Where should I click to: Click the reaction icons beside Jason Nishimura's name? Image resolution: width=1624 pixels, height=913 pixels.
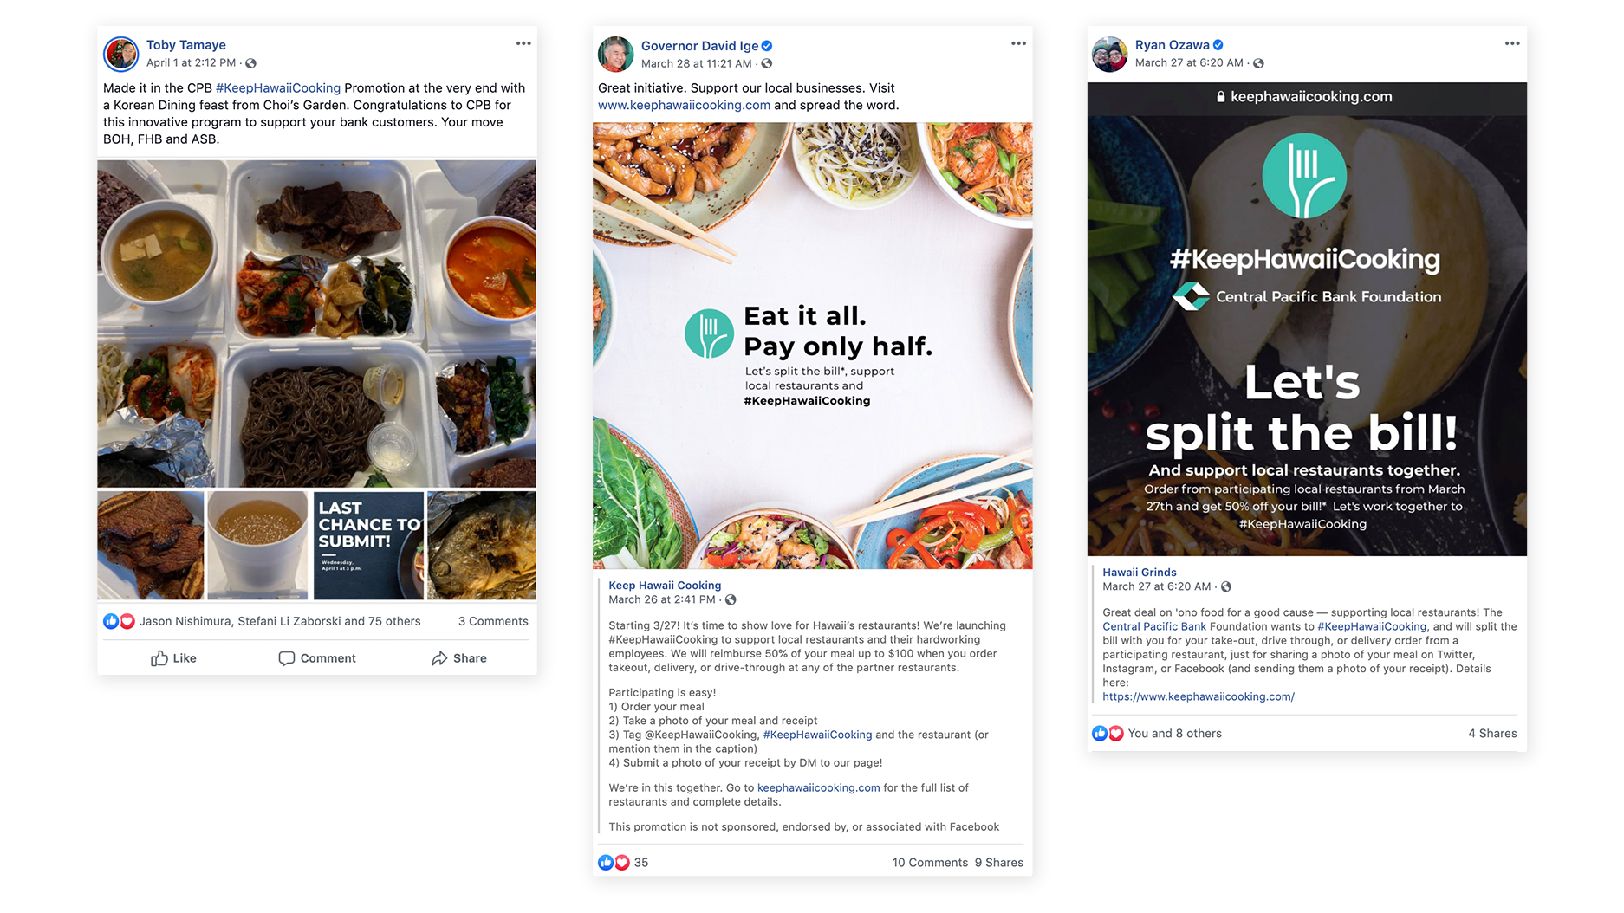[x=119, y=621]
